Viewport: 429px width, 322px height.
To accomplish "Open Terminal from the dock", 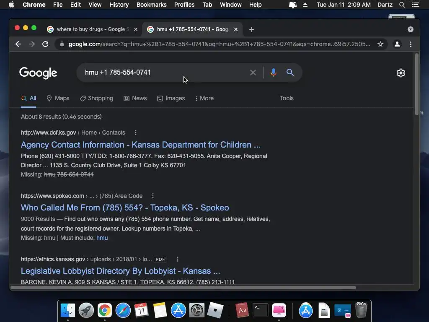I will tap(261, 311).
